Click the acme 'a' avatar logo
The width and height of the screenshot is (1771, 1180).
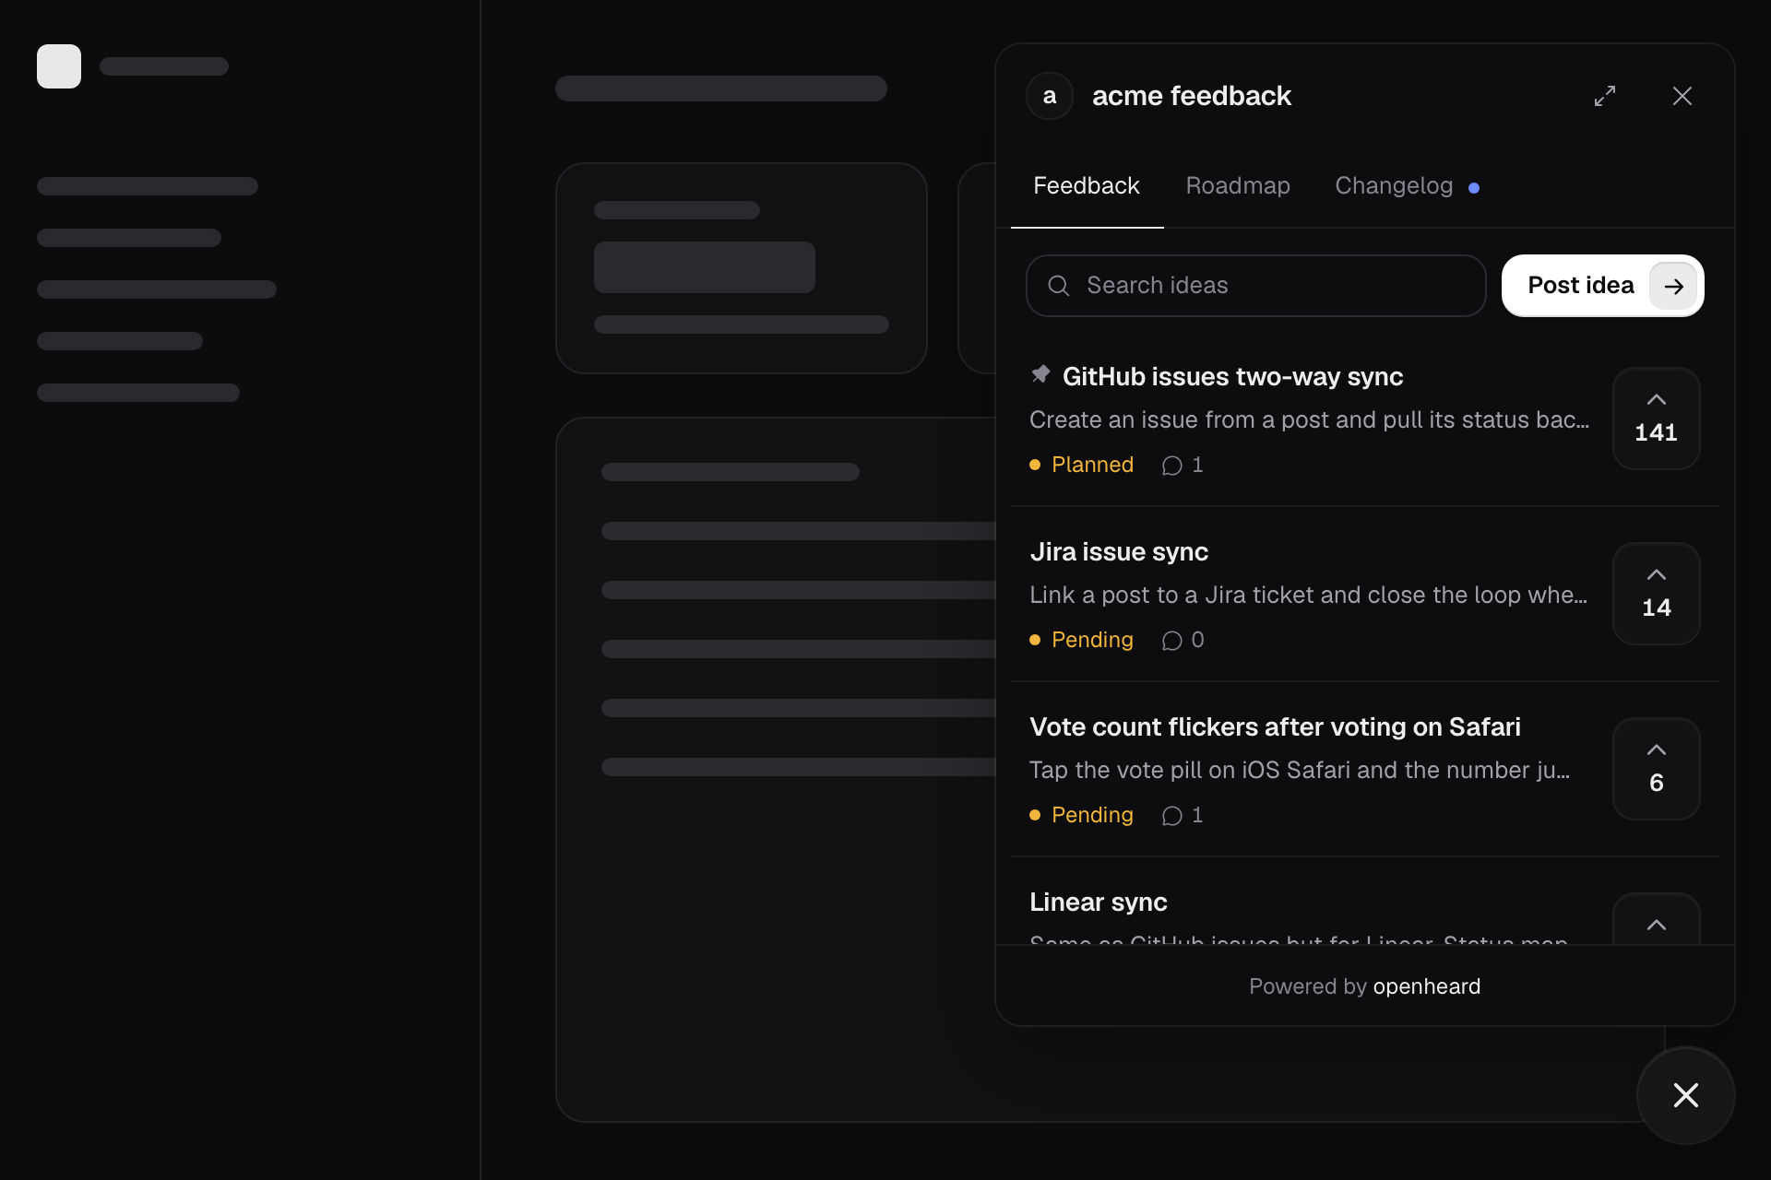click(x=1050, y=96)
